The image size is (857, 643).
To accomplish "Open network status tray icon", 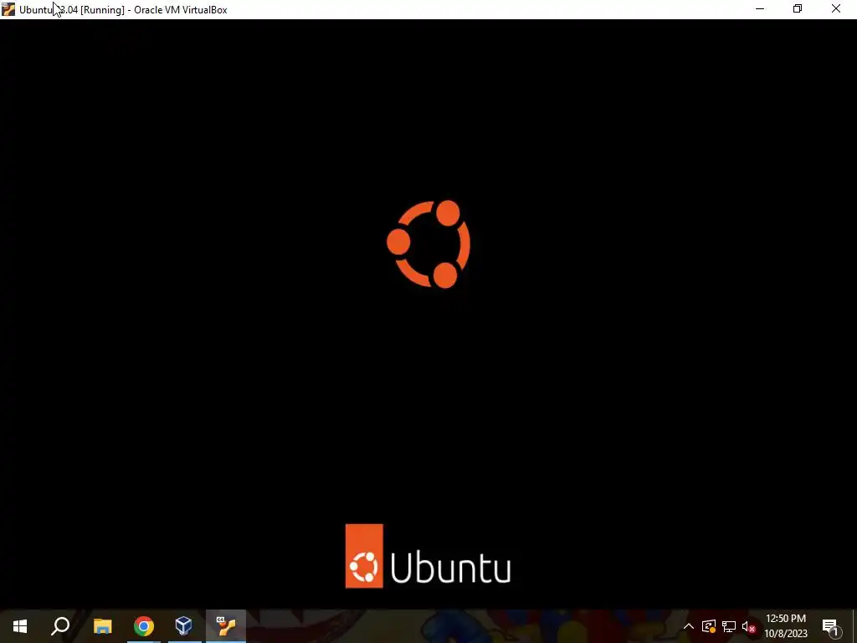I will pyautogui.click(x=729, y=626).
